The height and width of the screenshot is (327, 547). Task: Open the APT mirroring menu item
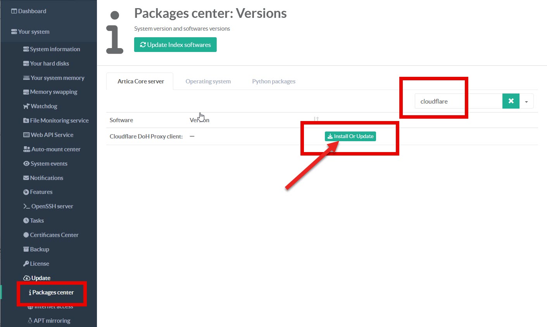52,321
